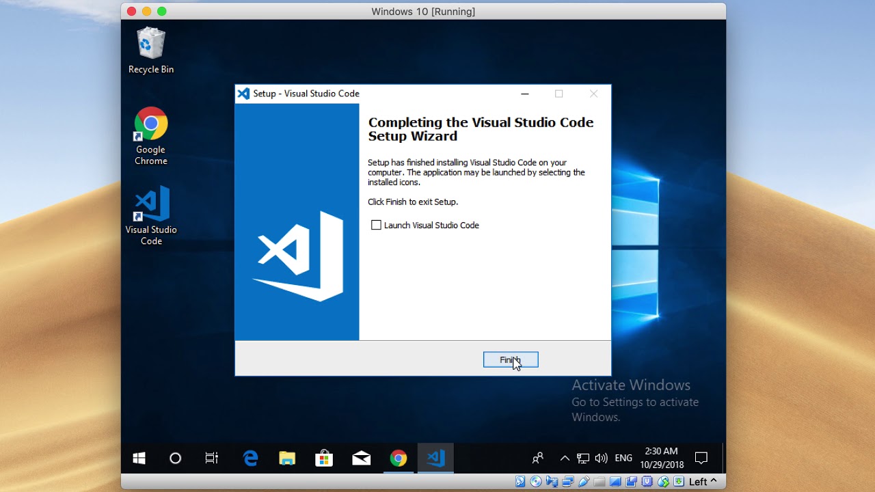Open the Action Center notification icon
The height and width of the screenshot is (492, 875).
point(701,459)
